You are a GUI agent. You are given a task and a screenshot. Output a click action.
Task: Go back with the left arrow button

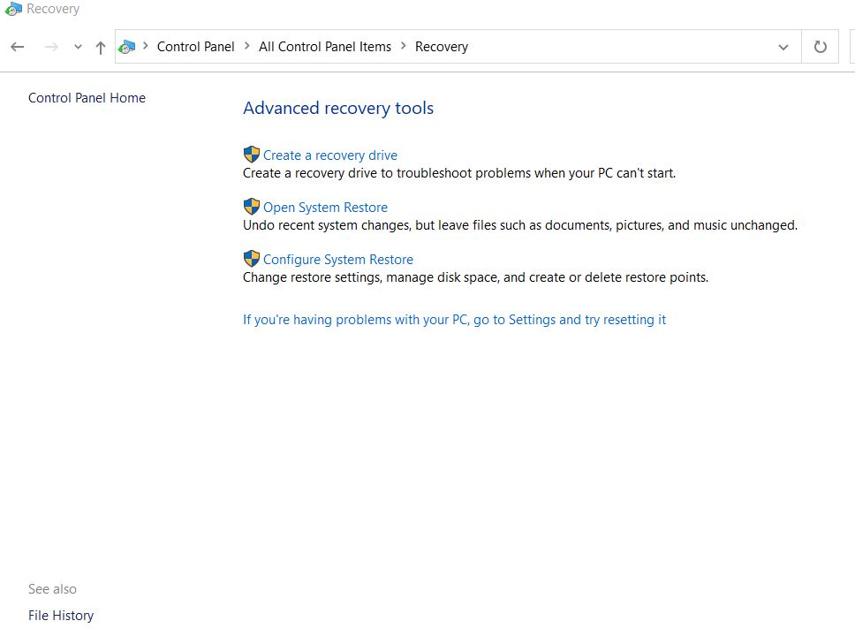pyautogui.click(x=18, y=47)
